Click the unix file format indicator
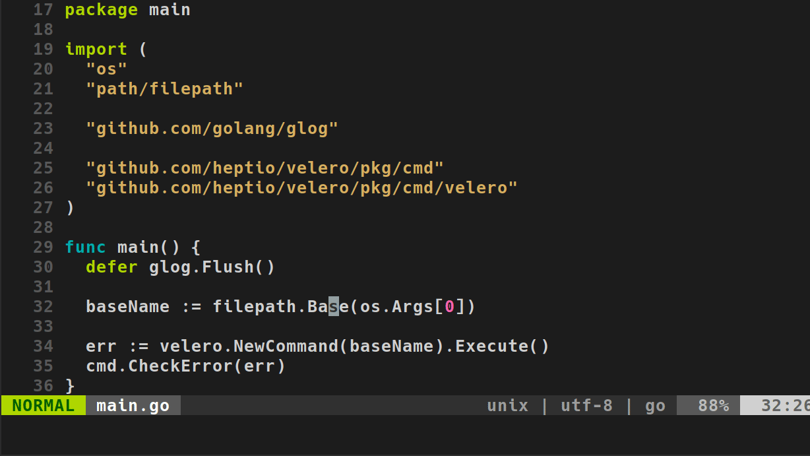This screenshot has width=810, height=456. click(507, 406)
